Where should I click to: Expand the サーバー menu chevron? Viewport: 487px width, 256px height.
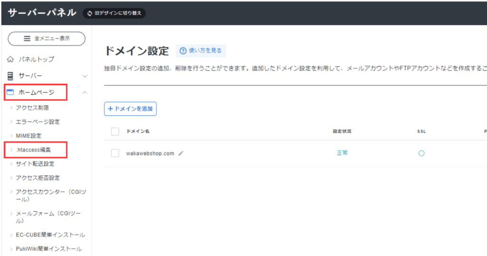coord(85,76)
